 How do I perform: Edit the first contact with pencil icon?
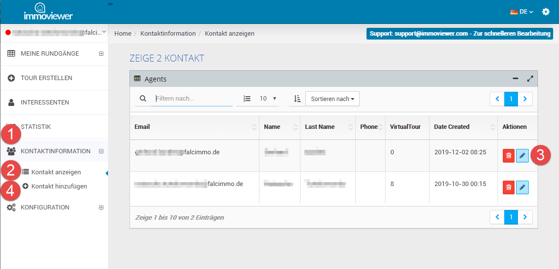tap(522, 156)
